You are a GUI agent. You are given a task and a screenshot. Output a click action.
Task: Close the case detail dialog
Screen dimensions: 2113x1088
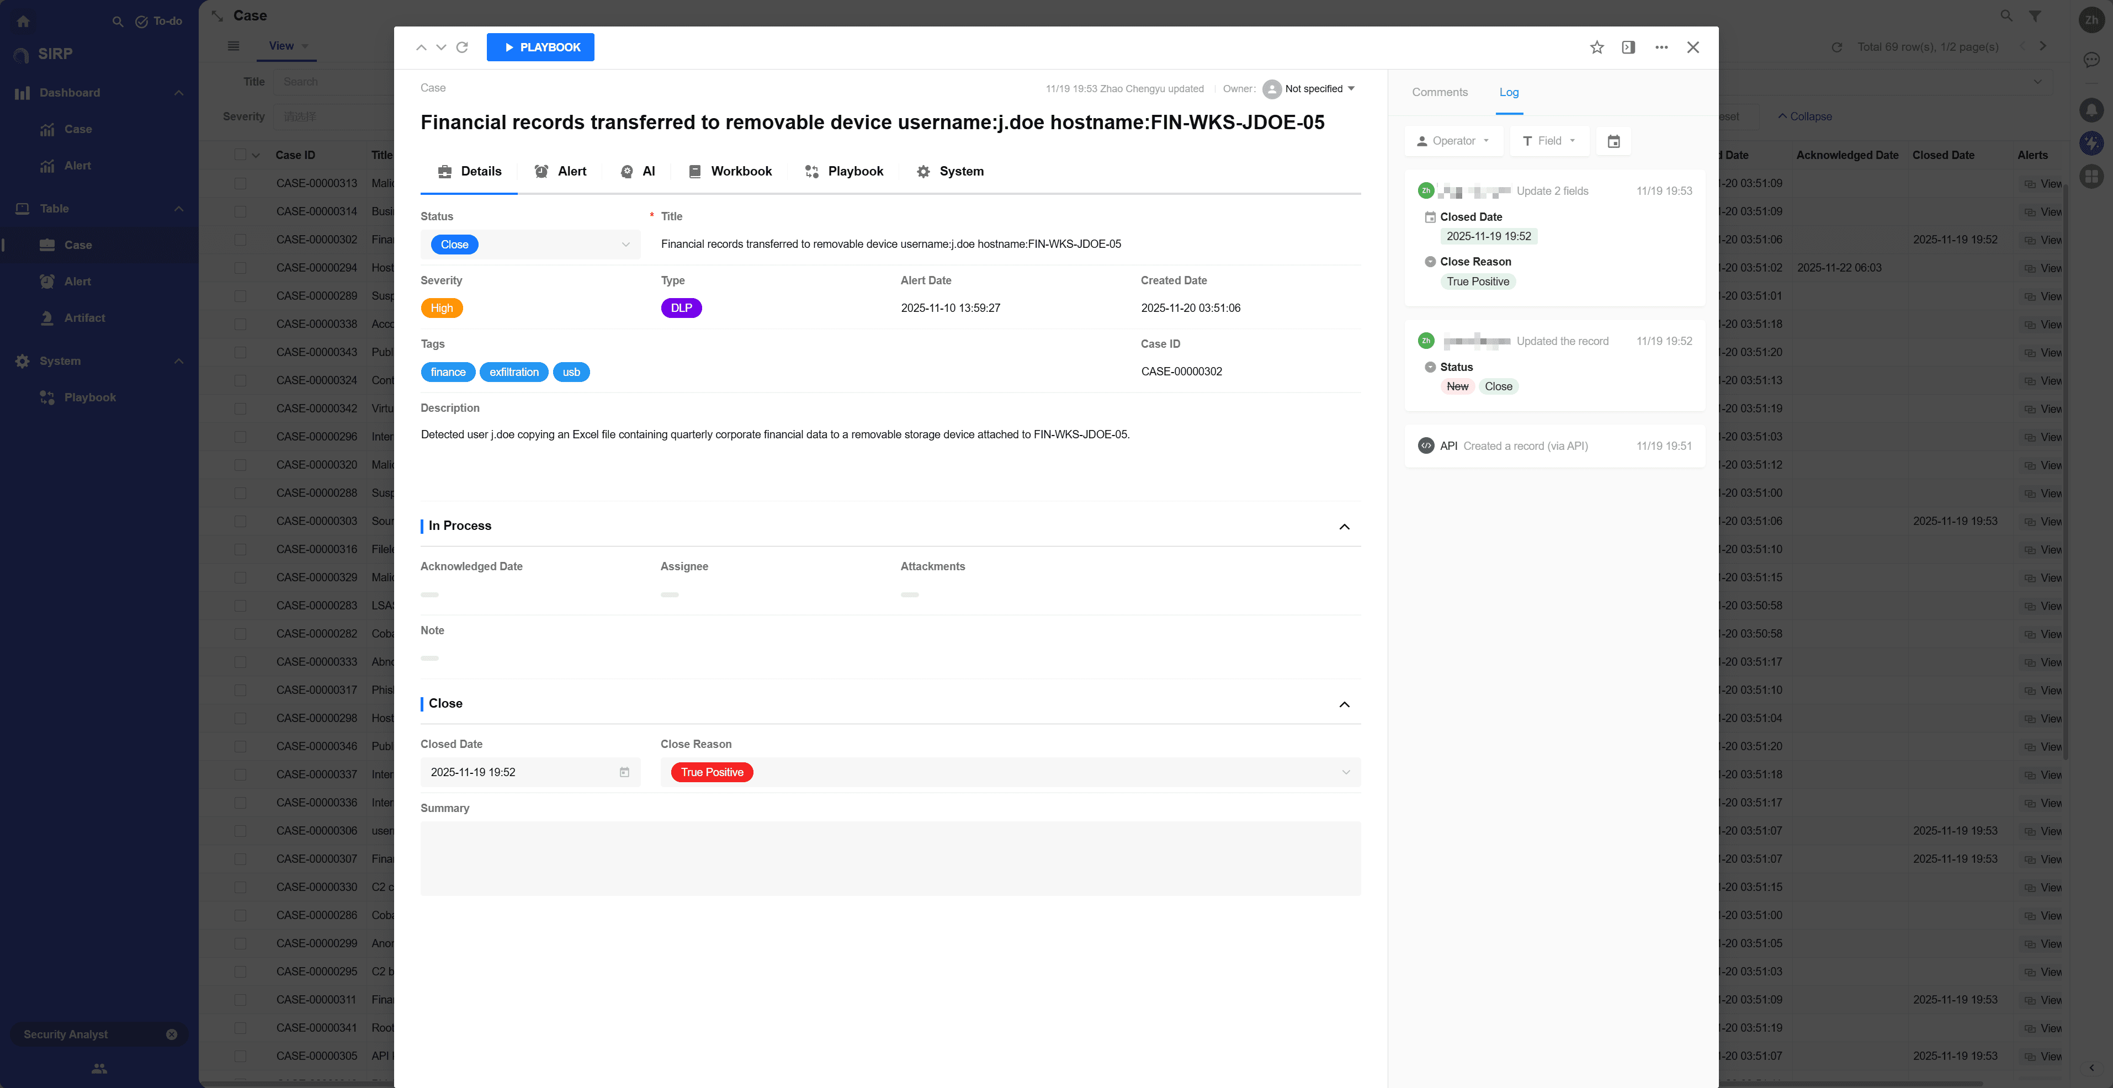(1693, 47)
